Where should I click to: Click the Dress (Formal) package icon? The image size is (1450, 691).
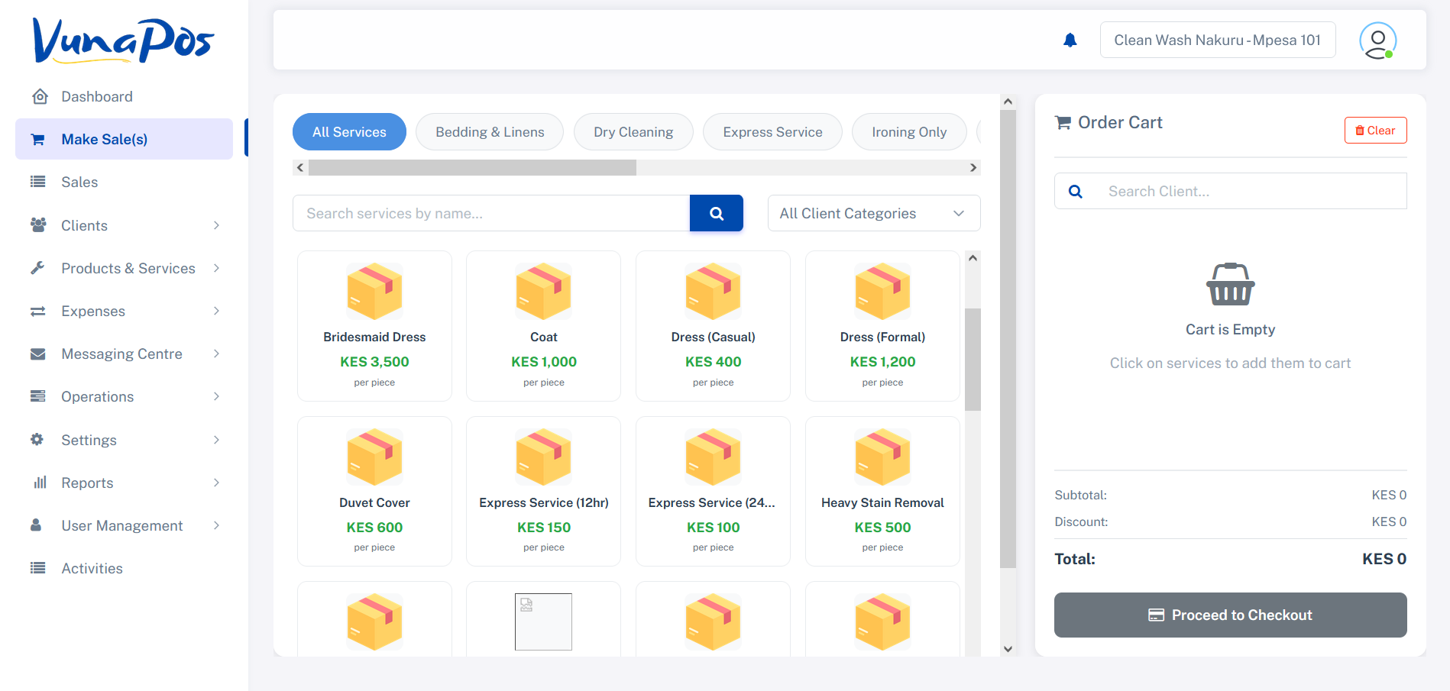pyautogui.click(x=882, y=291)
